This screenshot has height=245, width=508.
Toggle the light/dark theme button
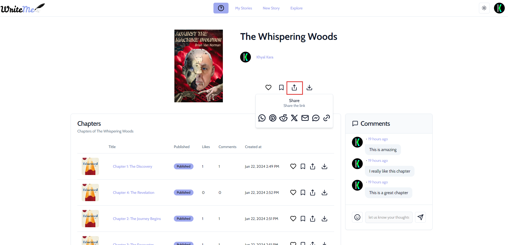click(x=484, y=8)
